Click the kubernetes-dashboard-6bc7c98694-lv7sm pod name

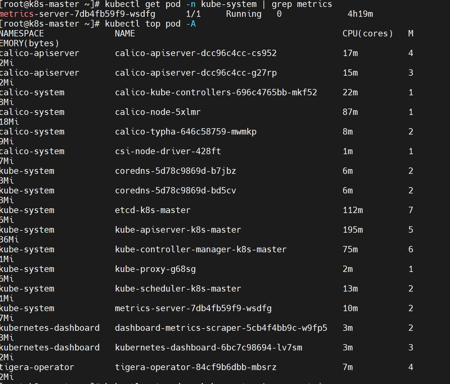(208, 348)
